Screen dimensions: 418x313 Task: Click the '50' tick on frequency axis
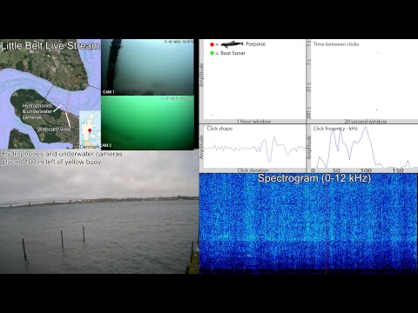click(x=336, y=170)
